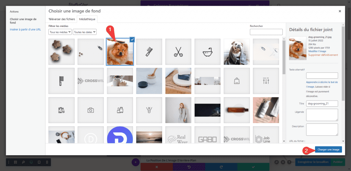Switch to phone view icon
Viewport: 351px width, 171px height.
47,162
